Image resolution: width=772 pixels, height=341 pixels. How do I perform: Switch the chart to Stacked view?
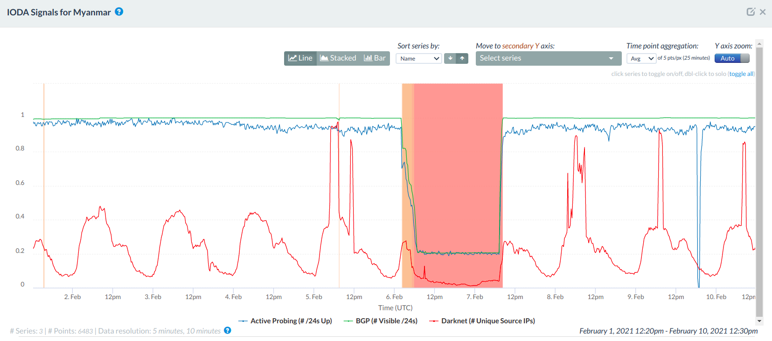click(x=338, y=58)
